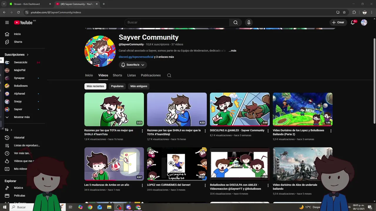Click the install app icon in address bar
This screenshot has height=211, width=376.
click(x=338, y=12)
